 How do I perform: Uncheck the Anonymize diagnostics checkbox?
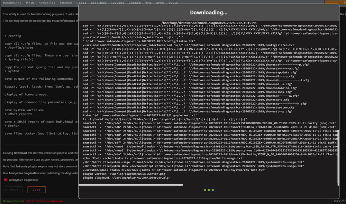tap(5, 180)
